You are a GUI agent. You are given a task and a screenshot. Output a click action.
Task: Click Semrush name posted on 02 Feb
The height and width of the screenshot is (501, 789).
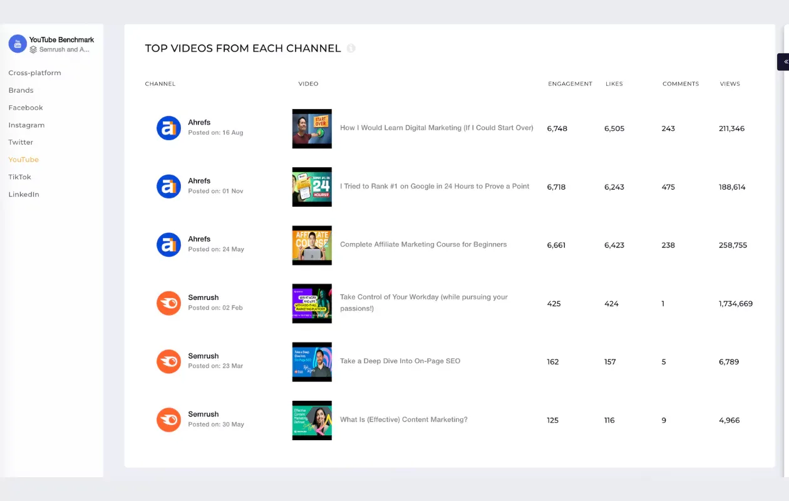(x=204, y=297)
